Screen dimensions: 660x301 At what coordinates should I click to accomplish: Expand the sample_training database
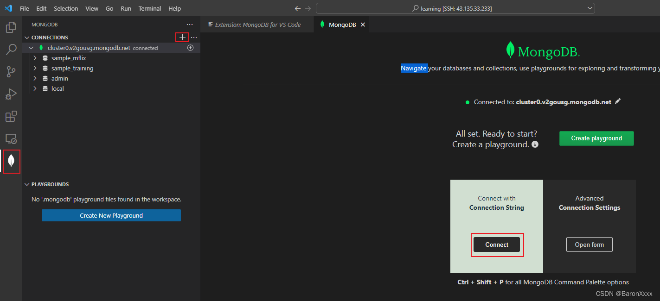click(35, 69)
